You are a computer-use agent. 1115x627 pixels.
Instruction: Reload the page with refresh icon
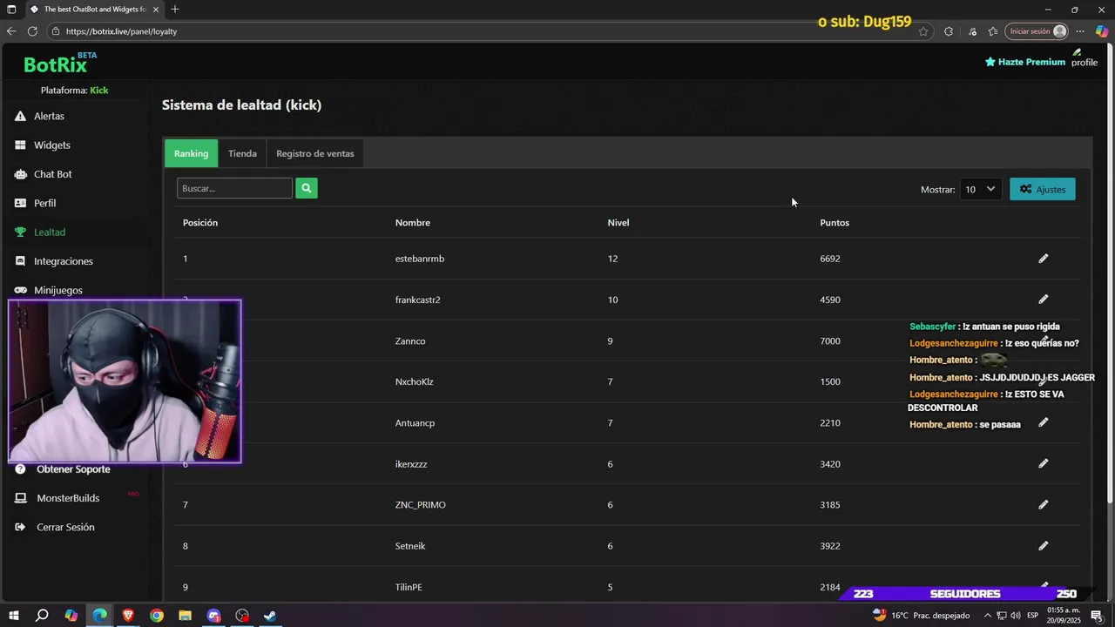click(x=32, y=31)
